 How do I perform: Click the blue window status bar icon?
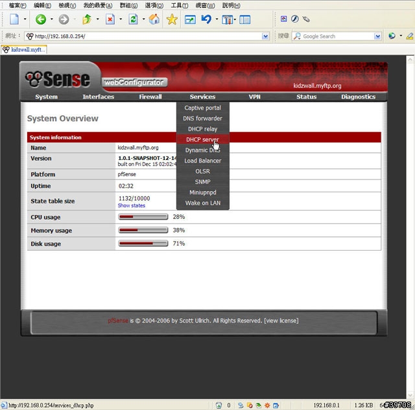[276, 405]
